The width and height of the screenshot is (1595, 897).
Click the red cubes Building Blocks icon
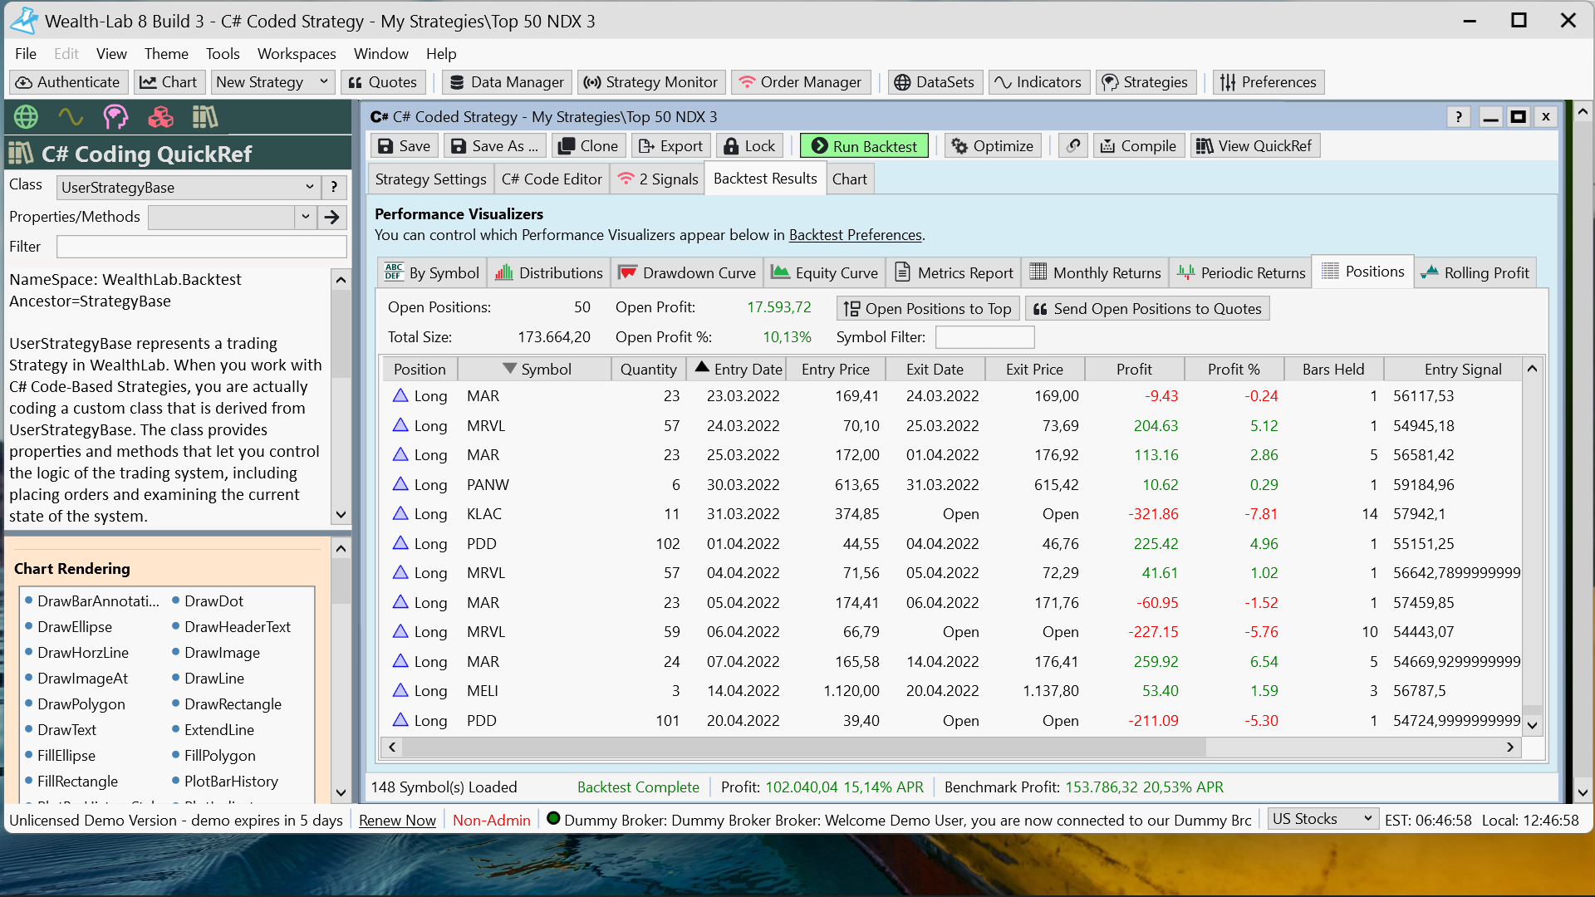pos(160,117)
